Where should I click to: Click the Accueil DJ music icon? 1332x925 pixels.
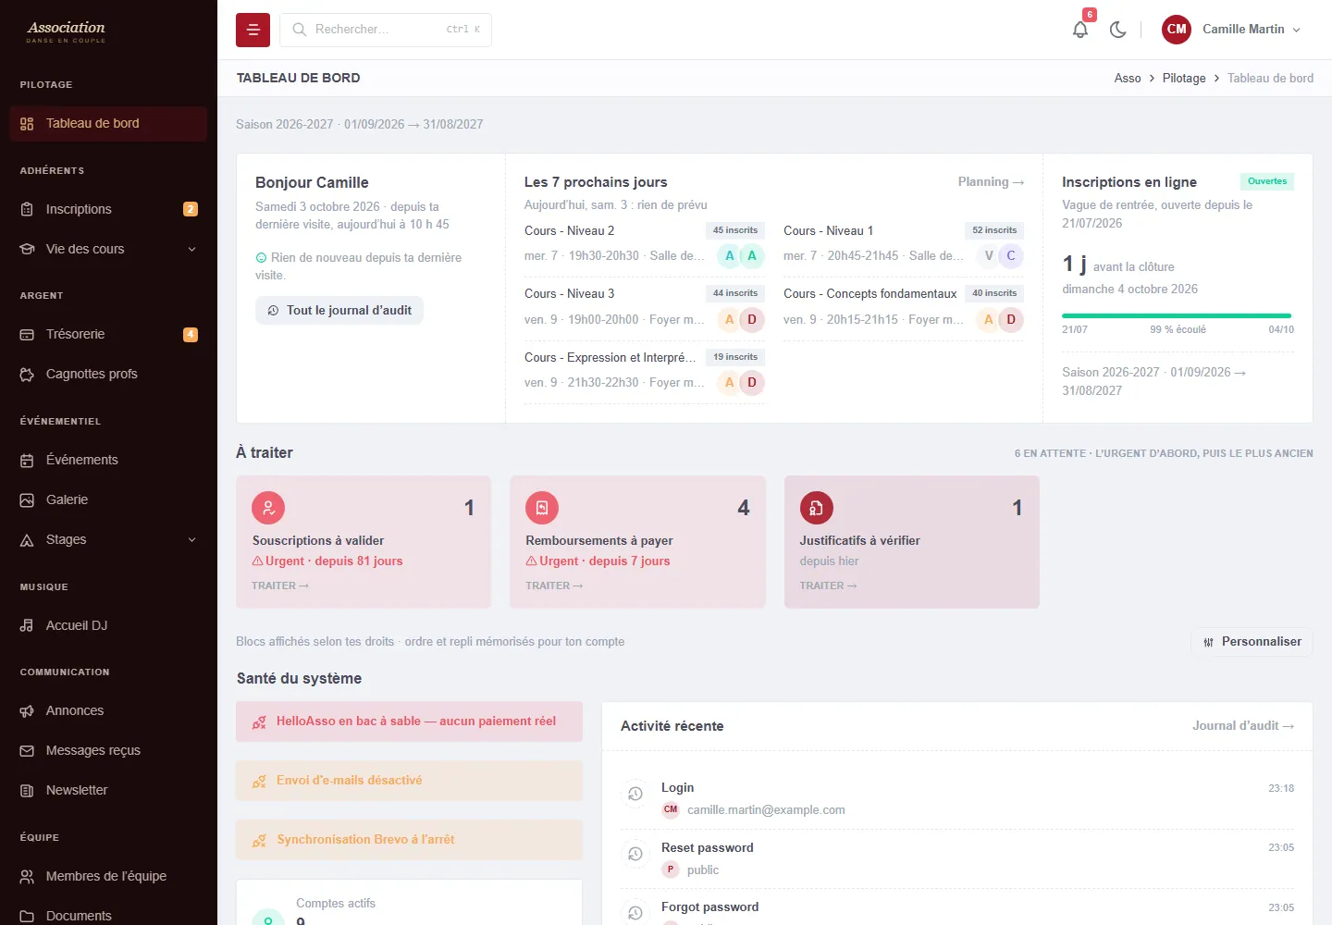tap(27, 626)
